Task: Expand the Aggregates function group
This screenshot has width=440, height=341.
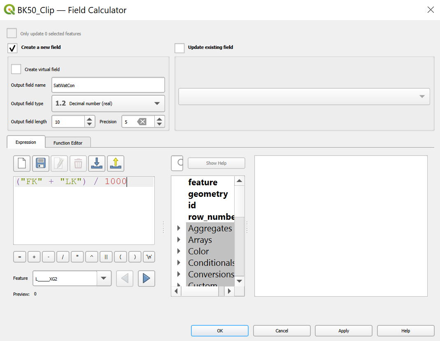Action: click(x=179, y=228)
